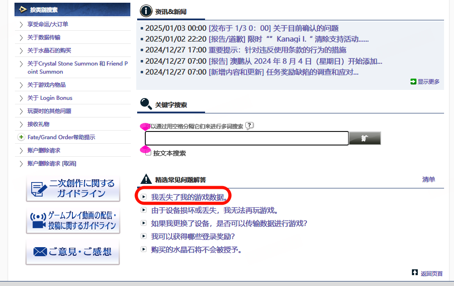Click the play arrow icon beside 由于设备损坏或丢失
The height and width of the screenshot is (286, 454).
tap(143, 210)
